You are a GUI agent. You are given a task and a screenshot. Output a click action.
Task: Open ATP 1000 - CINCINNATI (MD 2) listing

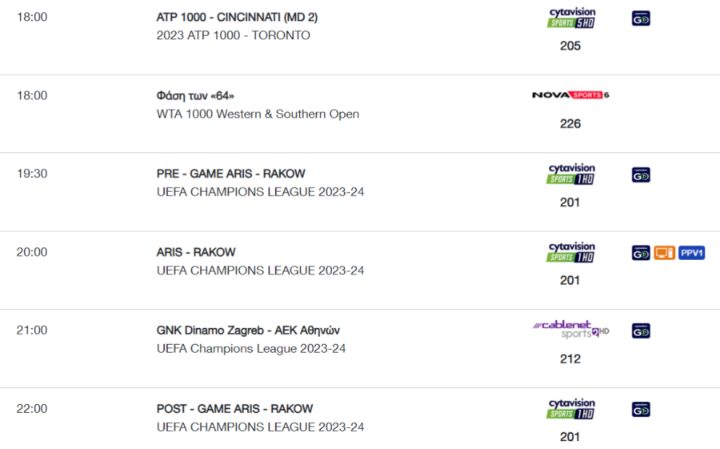[237, 17]
